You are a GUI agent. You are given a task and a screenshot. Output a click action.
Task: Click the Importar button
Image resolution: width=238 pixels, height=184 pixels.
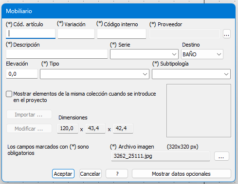tap(29, 115)
